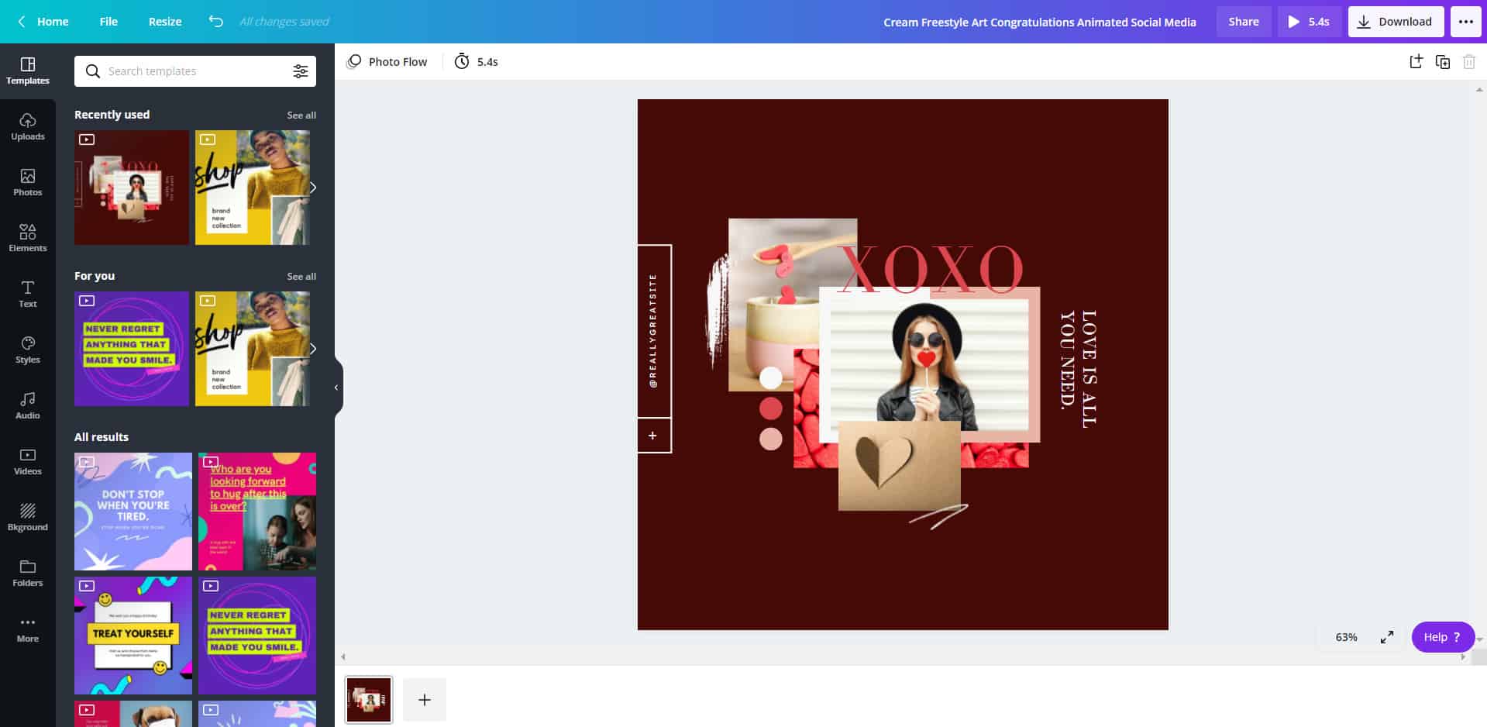Open the three-dot more options menu
This screenshot has height=727, width=1487.
pos(1465,22)
